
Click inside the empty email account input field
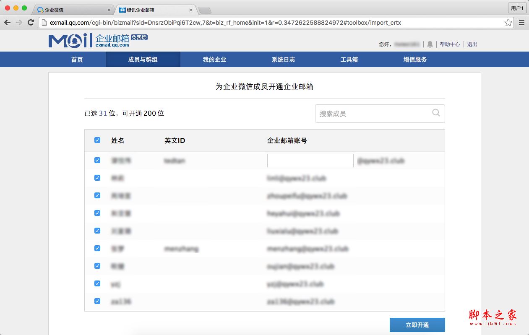(310, 160)
